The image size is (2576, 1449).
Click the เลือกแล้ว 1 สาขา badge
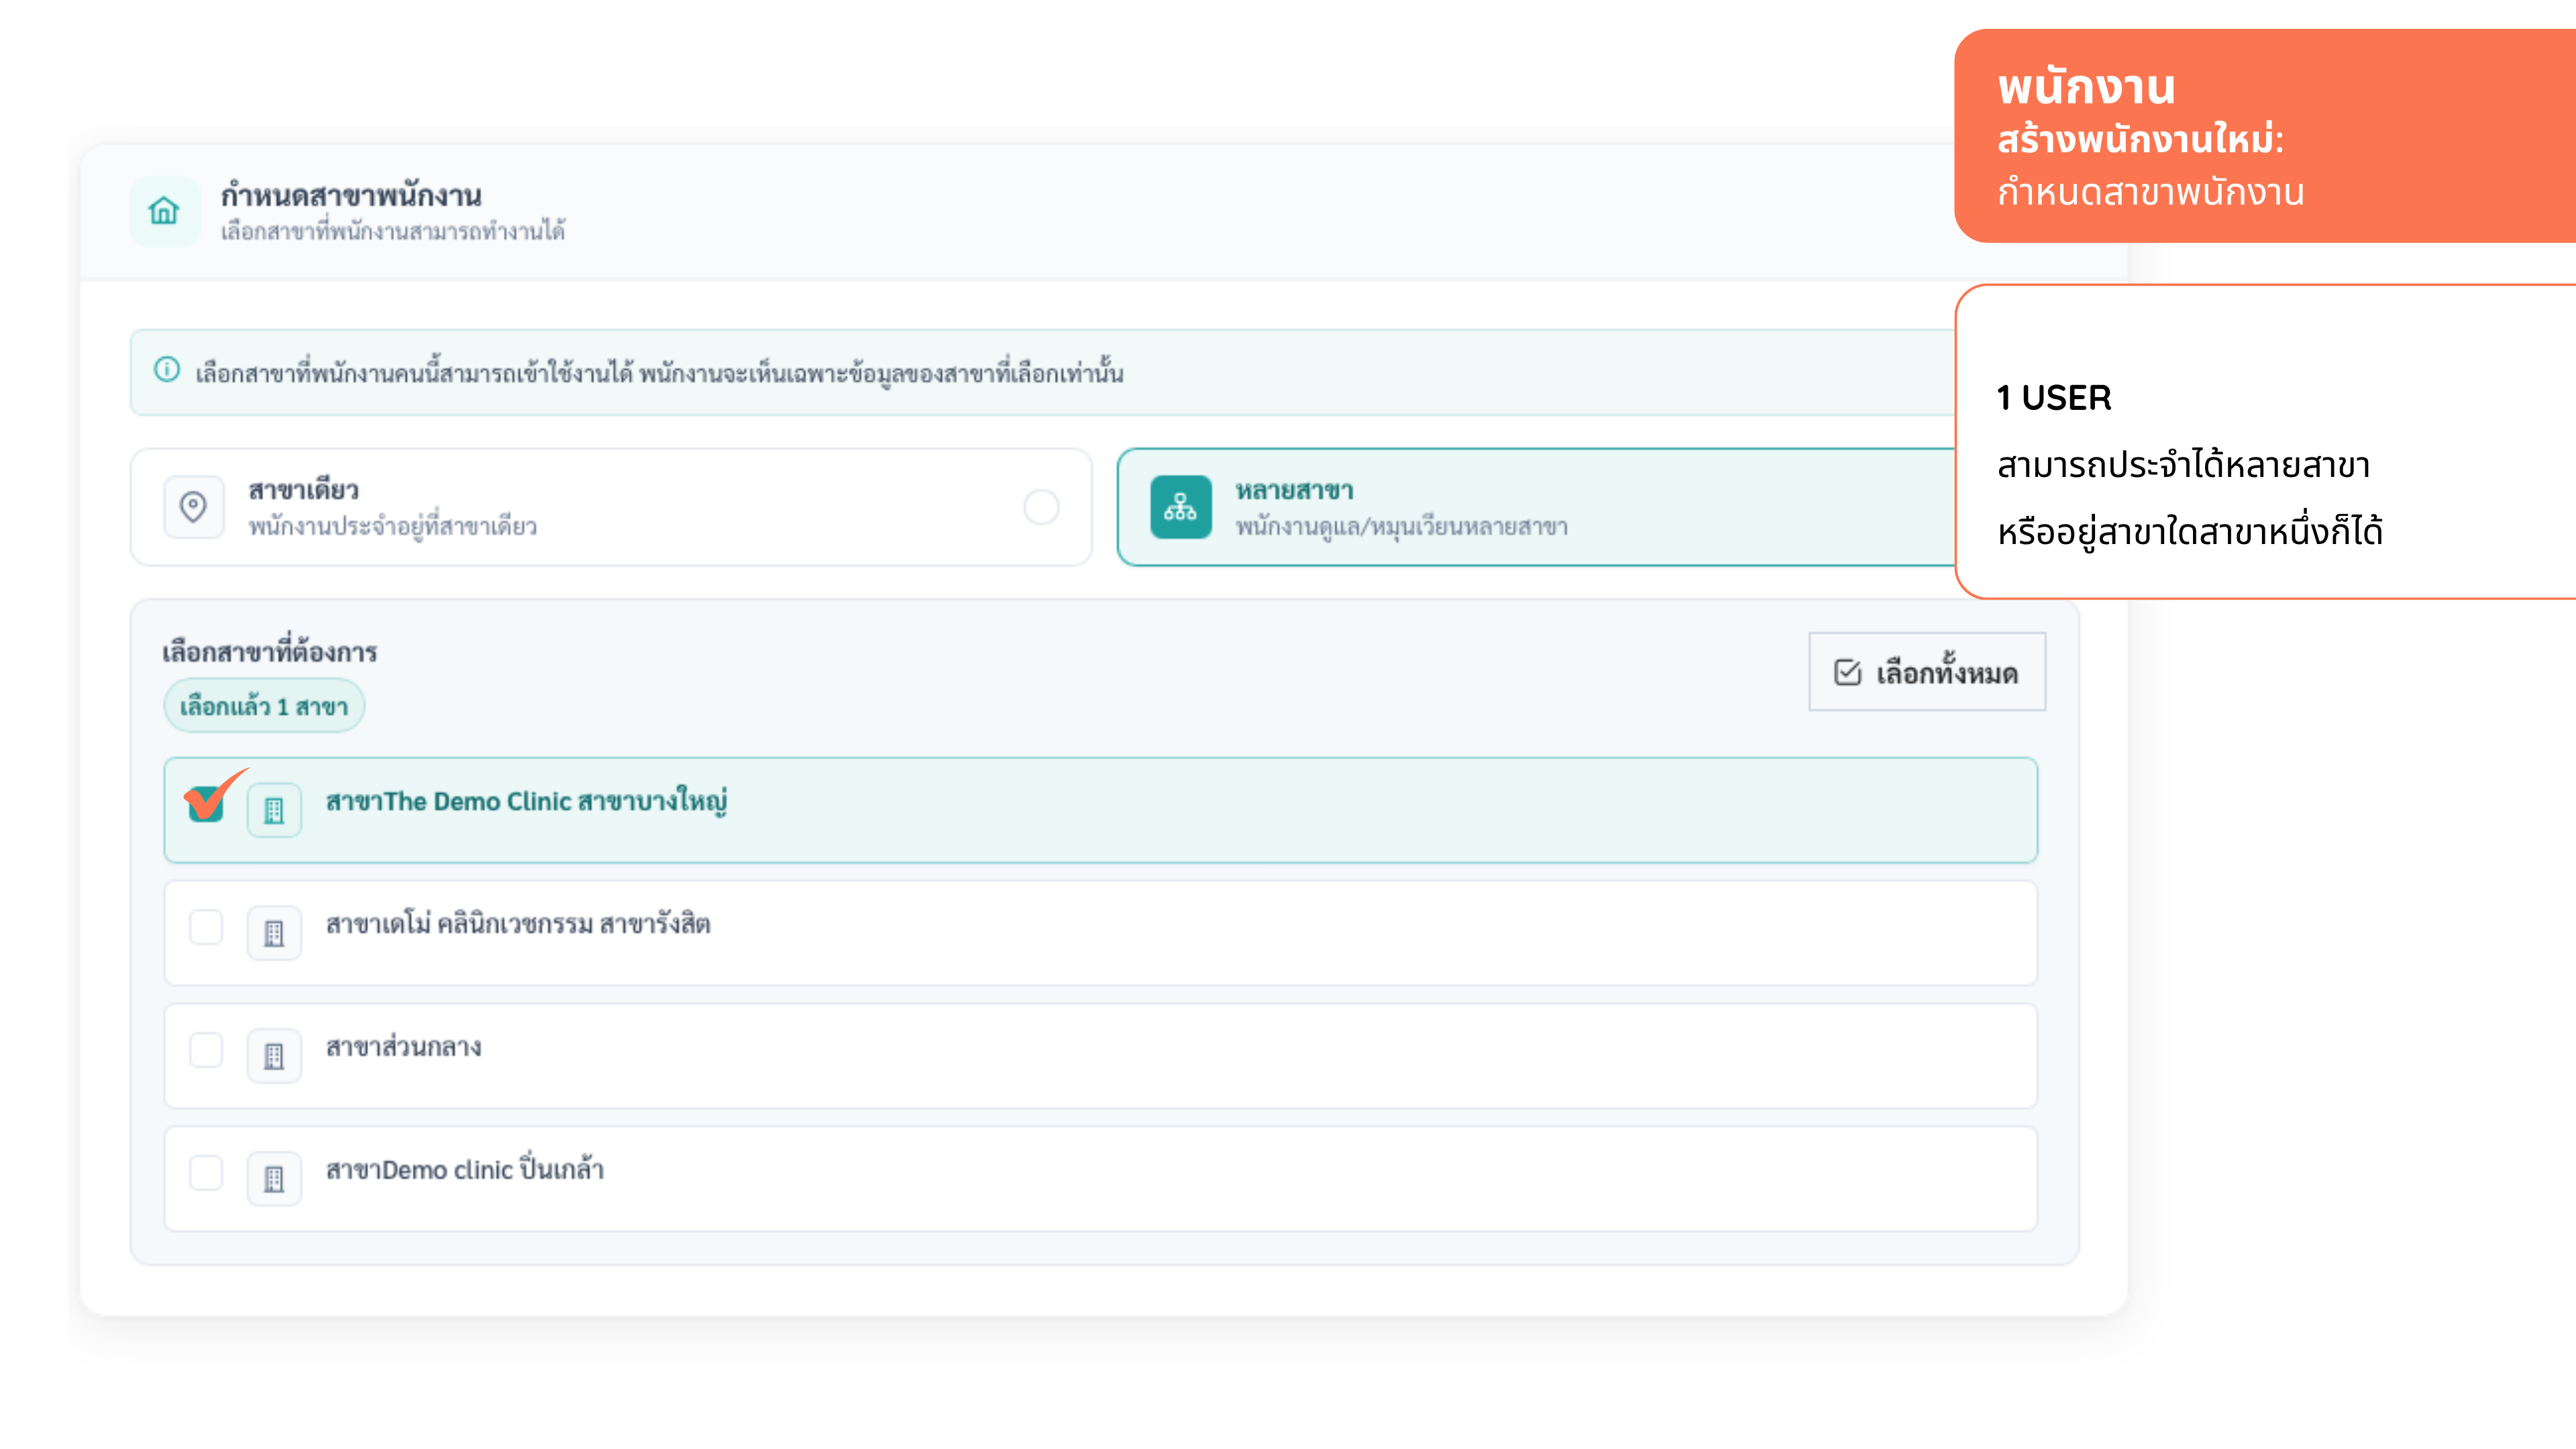coord(264,706)
